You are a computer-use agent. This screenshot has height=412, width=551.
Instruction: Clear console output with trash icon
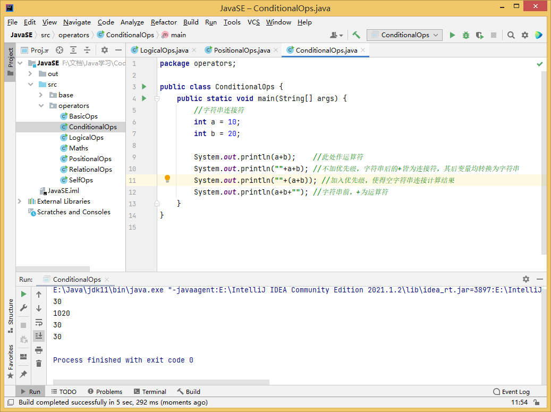tap(39, 363)
